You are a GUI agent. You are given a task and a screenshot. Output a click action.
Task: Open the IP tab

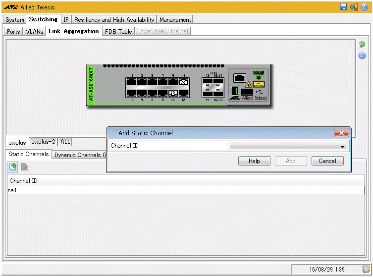click(66, 20)
